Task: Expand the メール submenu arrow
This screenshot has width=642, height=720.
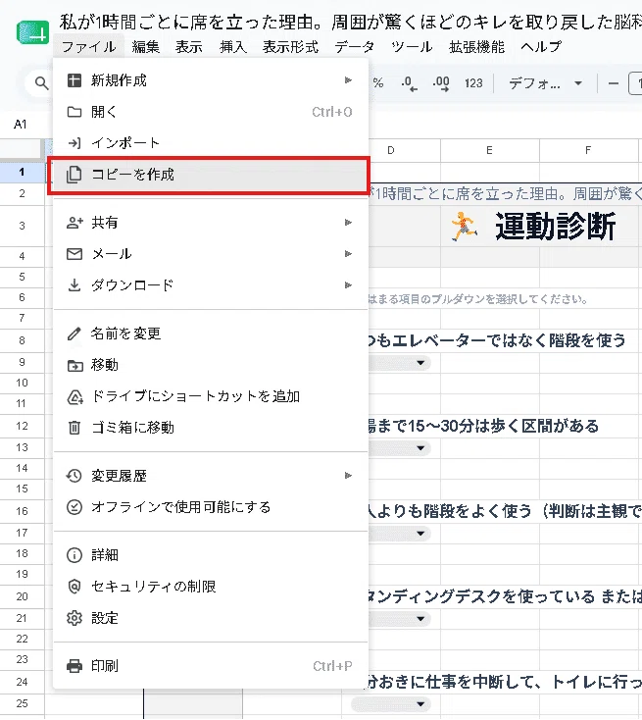Action: coord(348,254)
